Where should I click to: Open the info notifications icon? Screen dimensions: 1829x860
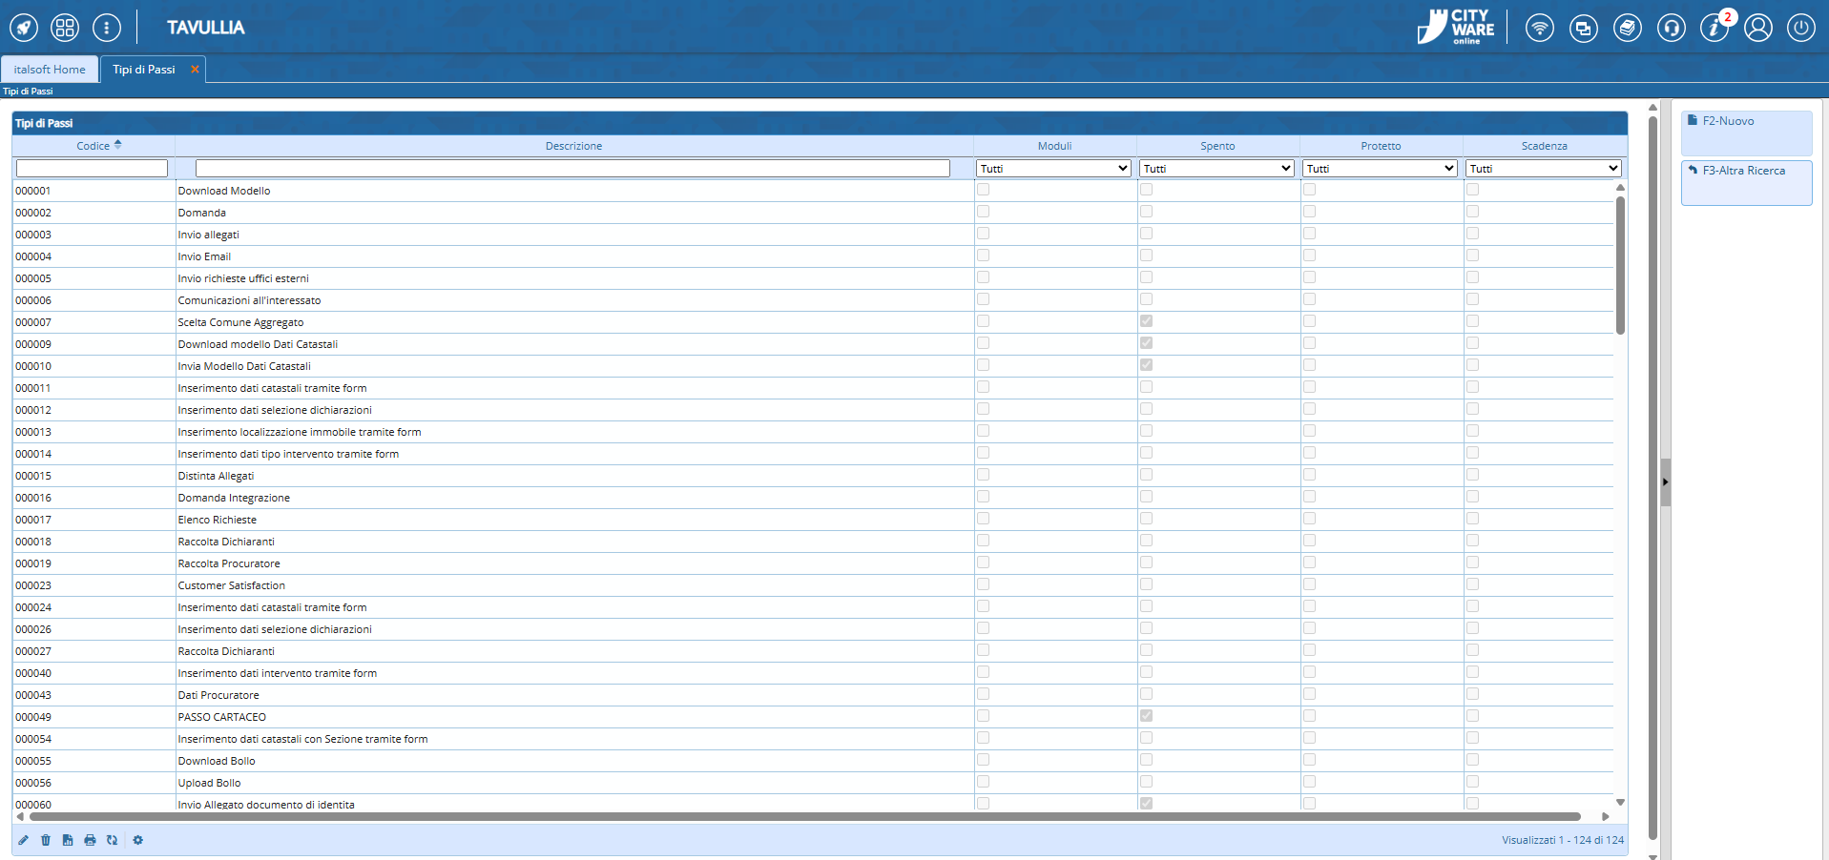1714,29
